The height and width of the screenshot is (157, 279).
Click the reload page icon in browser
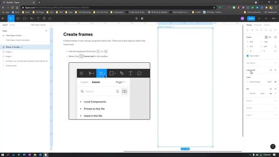[x=13, y=8]
